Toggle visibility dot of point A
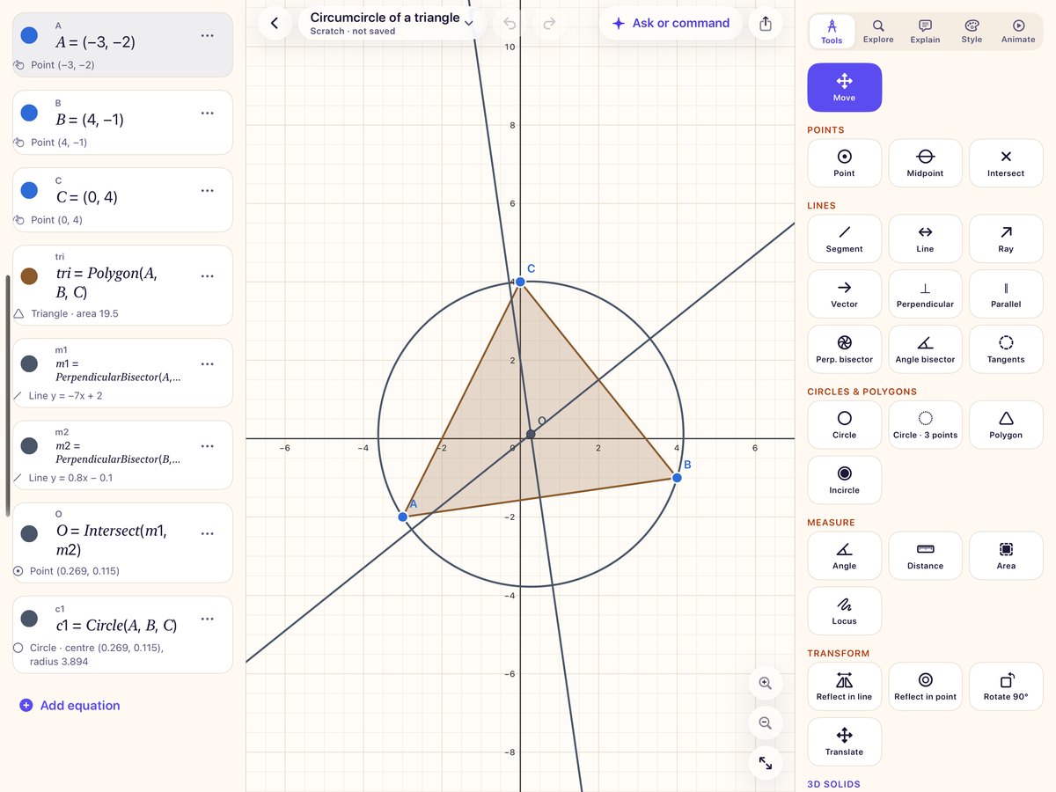The width and height of the screenshot is (1056, 792). pyautogui.click(x=29, y=35)
